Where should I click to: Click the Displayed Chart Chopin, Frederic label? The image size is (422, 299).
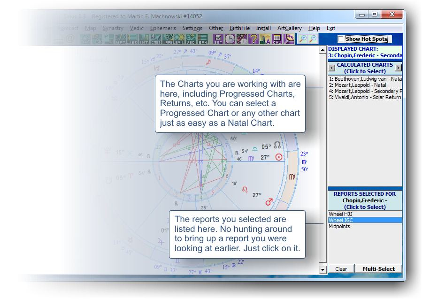coord(365,52)
